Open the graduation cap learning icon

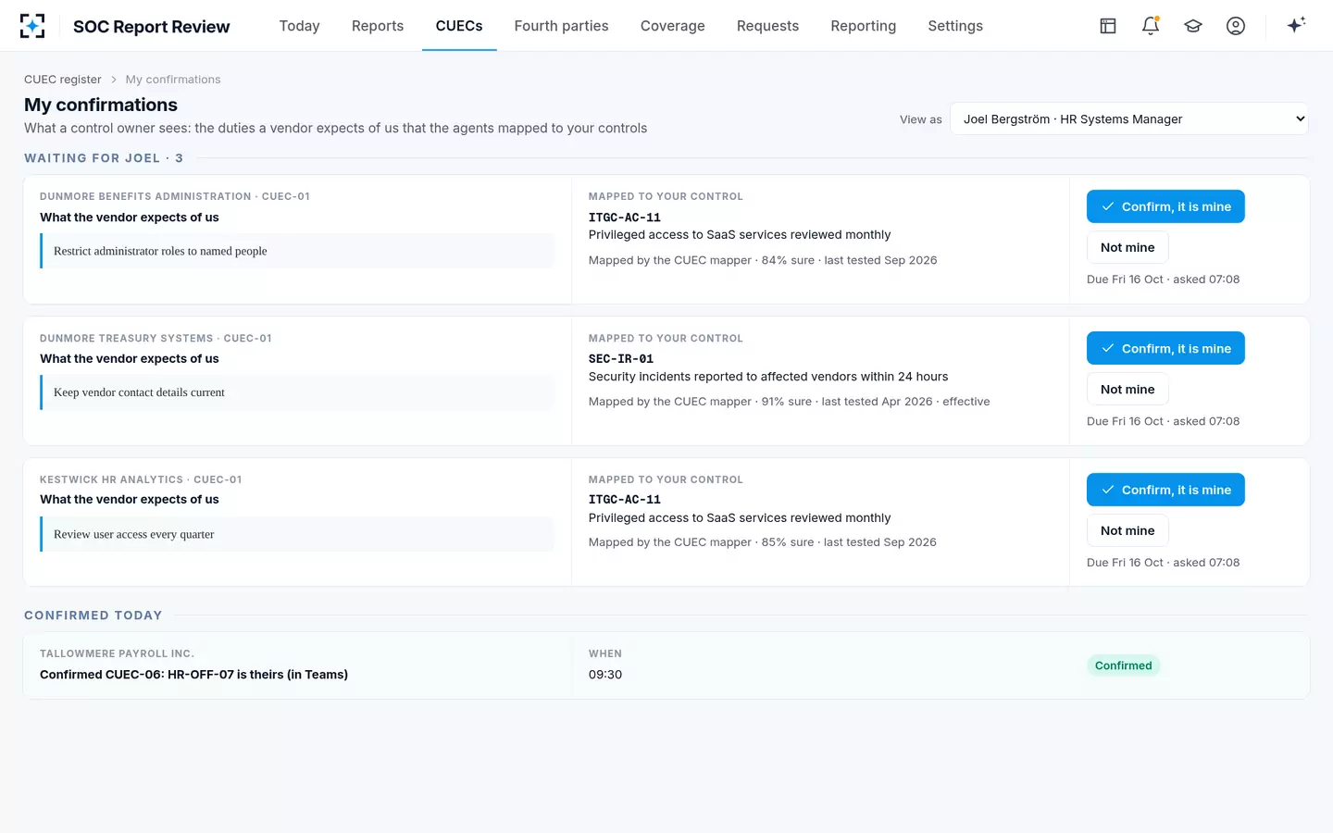[1193, 26]
